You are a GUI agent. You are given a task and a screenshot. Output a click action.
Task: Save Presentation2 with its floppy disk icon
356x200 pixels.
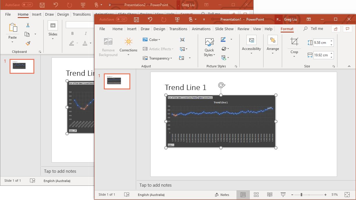coord(42,5)
